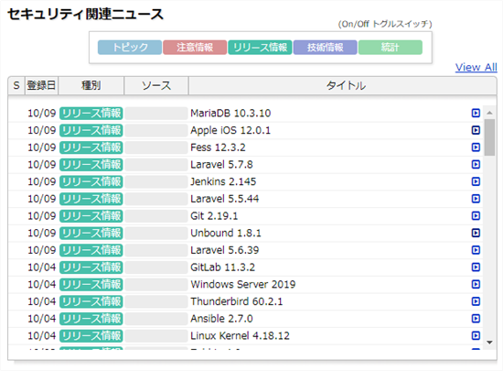Click リリース情報 tag in Linux Kernel row
This screenshot has height=371, width=503.
[x=91, y=335]
